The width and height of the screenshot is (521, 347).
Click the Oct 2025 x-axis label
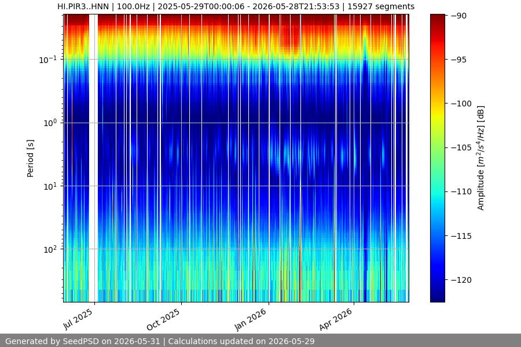163,319
